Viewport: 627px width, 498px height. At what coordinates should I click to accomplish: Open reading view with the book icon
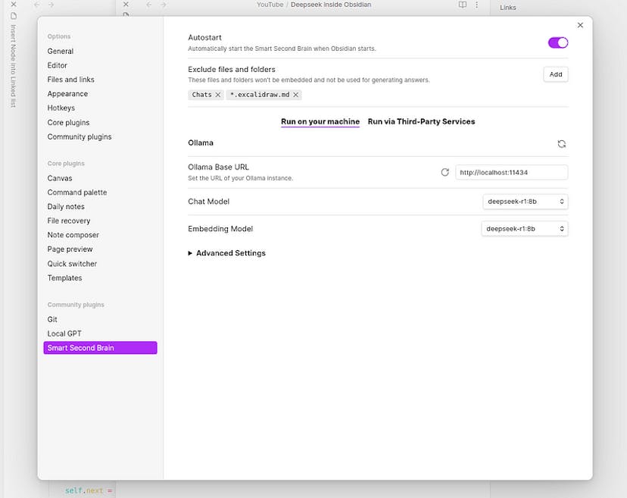click(463, 5)
